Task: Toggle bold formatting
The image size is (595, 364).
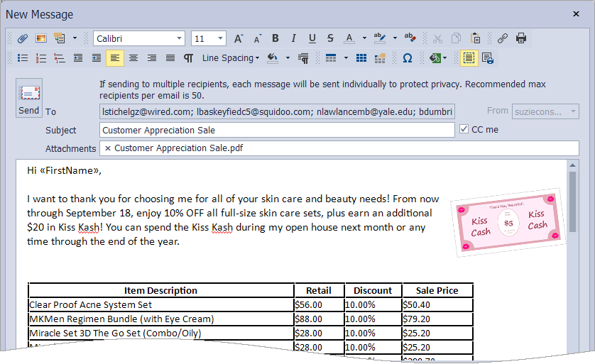Action: click(275, 38)
